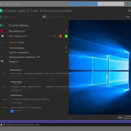Screen dimensions: 131x131
Task: Click the empty input field under Bowearect
Action: click(x=40, y=77)
